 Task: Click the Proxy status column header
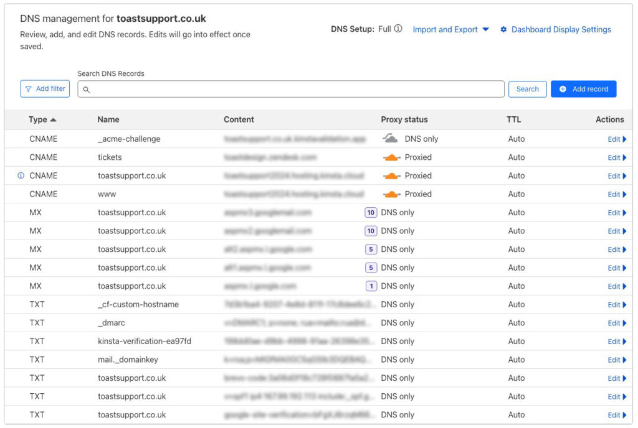pyautogui.click(x=404, y=119)
